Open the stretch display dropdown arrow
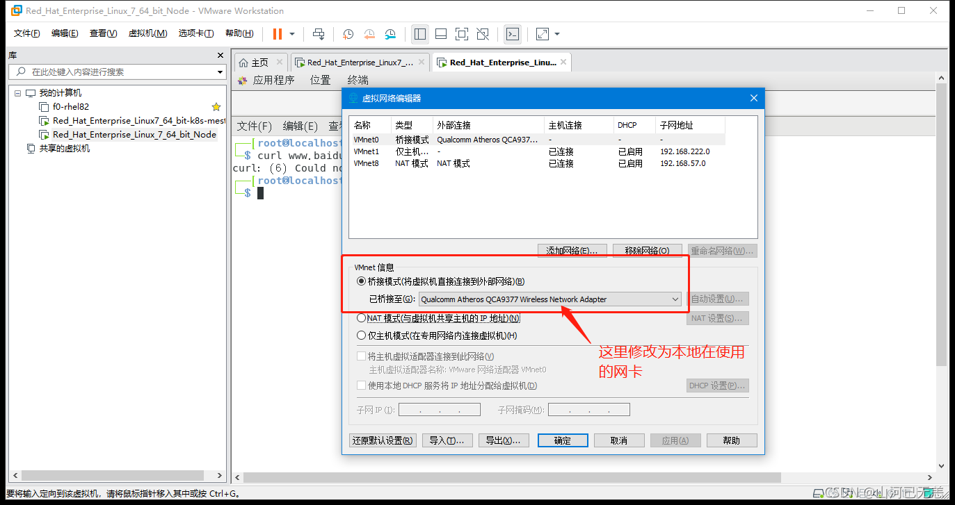The height and width of the screenshot is (505, 955). tap(557, 33)
